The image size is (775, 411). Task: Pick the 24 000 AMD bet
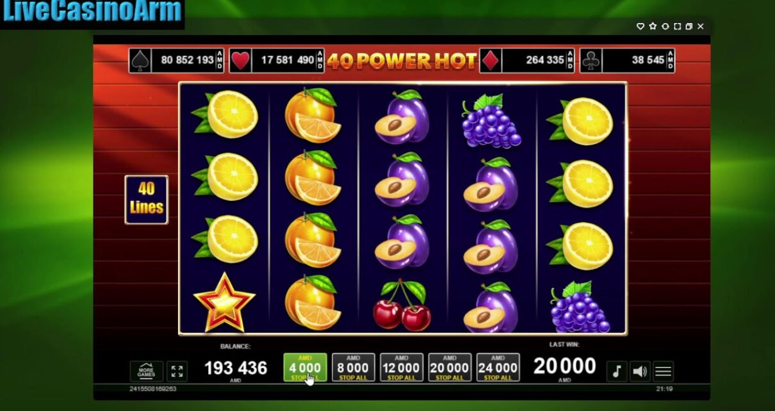498,367
